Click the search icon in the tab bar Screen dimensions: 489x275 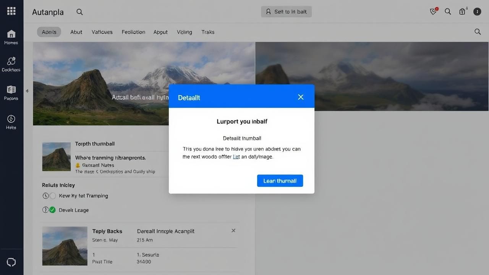tap(478, 32)
